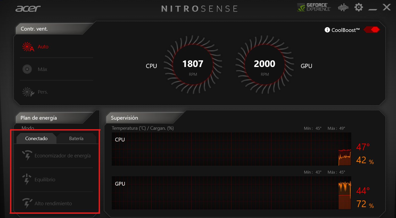Switch to the Conectado tab

[x=36, y=139]
